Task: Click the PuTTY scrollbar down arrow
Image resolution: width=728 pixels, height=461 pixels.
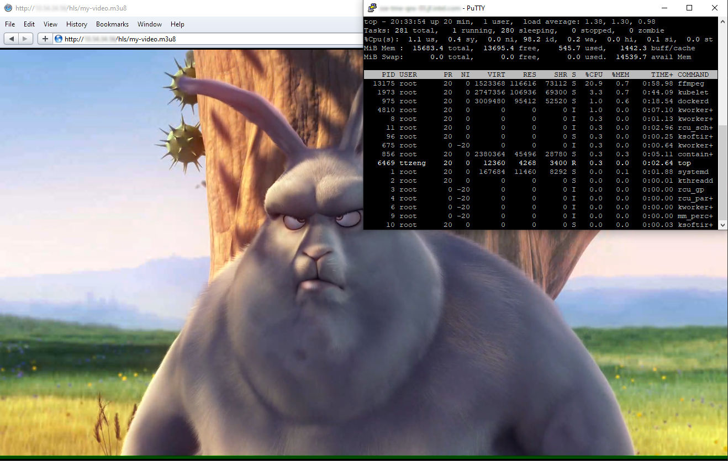Action: tap(722, 225)
